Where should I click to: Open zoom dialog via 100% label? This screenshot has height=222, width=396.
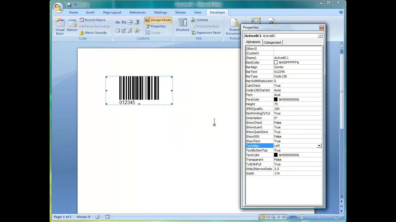(293, 217)
